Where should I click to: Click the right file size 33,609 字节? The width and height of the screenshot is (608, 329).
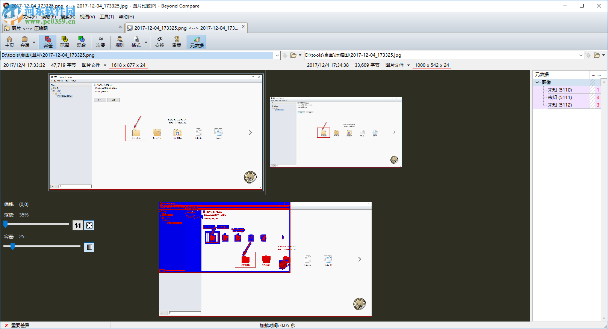(x=367, y=65)
